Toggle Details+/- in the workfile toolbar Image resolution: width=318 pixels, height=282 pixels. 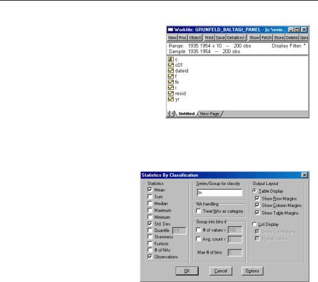(236, 38)
